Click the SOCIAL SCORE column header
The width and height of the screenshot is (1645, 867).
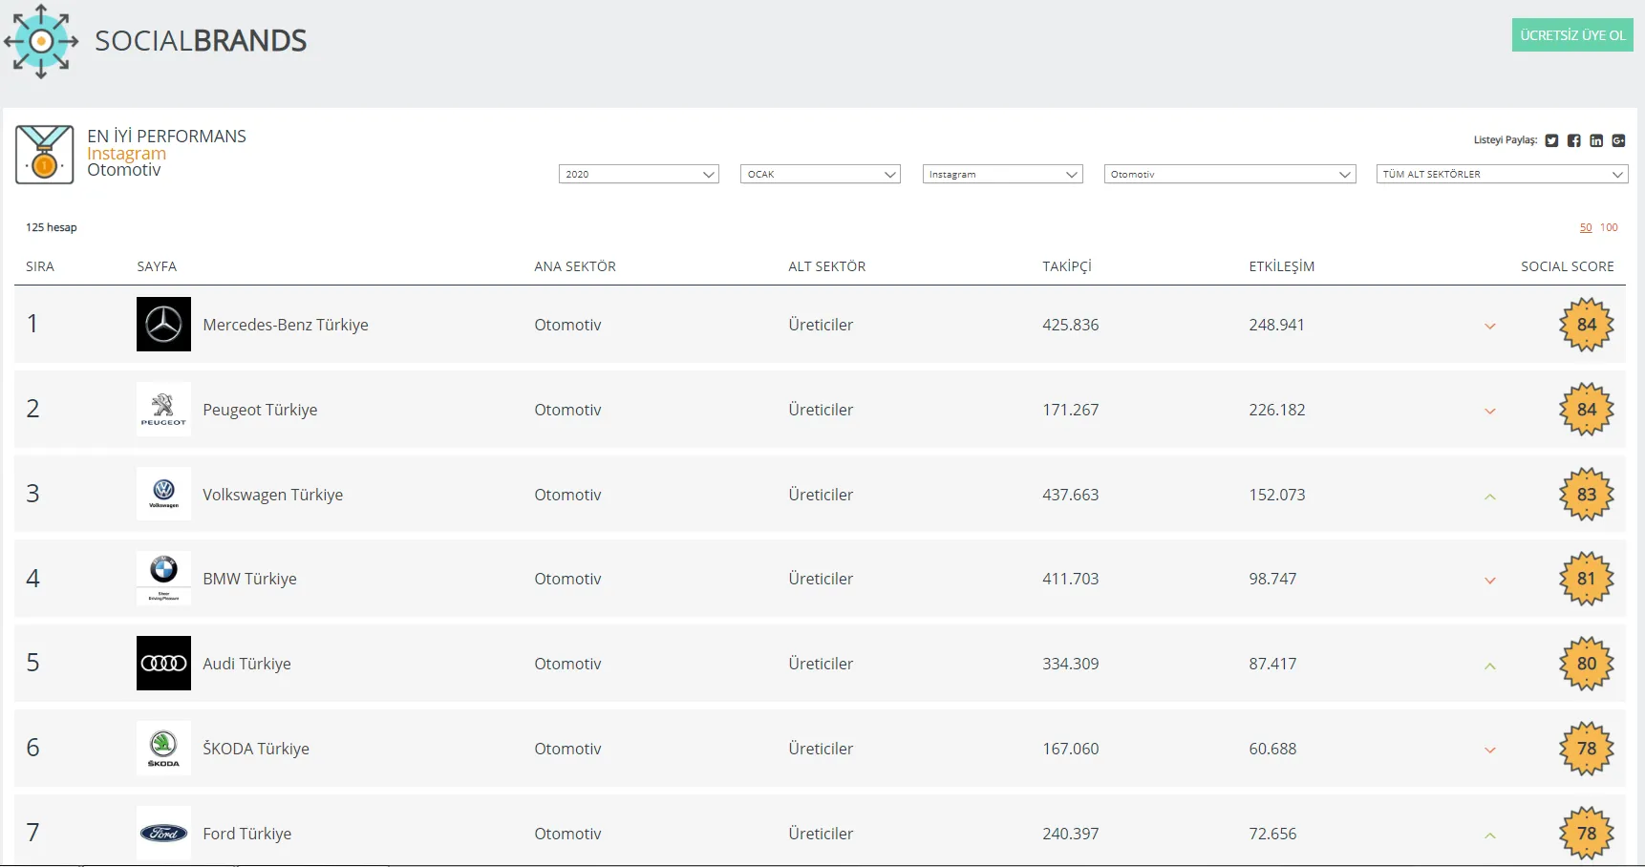tap(1568, 266)
